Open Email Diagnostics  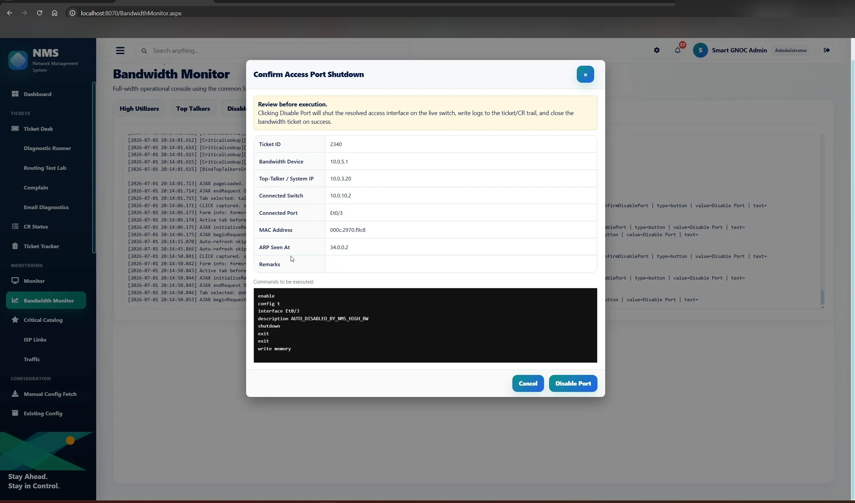click(46, 207)
